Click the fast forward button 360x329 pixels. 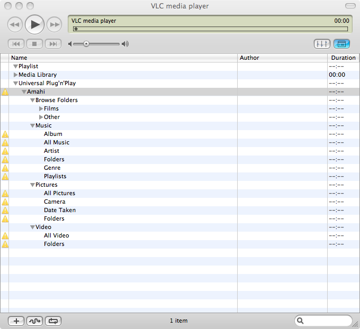tap(55, 24)
